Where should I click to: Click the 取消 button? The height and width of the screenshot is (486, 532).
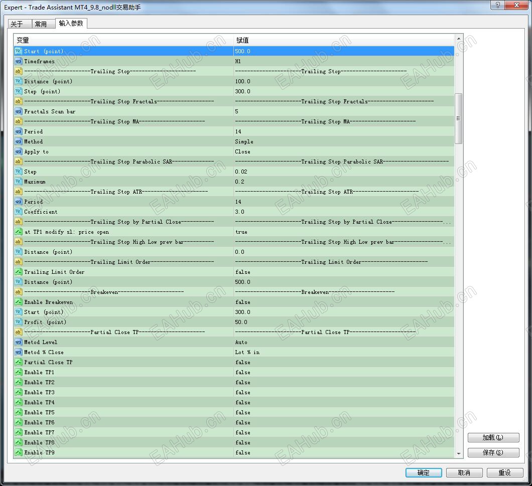(x=464, y=472)
